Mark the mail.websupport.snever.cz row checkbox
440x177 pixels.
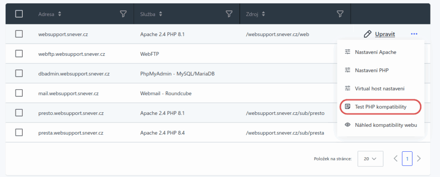point(19,93)
